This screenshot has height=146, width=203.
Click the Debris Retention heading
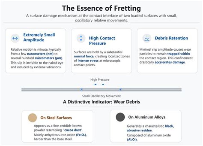click(171, 38)
